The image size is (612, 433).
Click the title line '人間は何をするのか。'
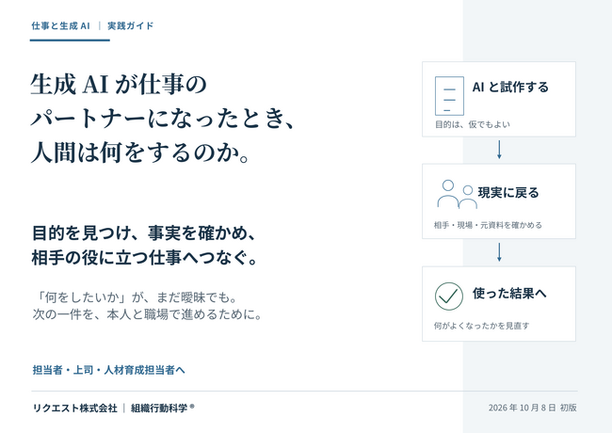139,152
